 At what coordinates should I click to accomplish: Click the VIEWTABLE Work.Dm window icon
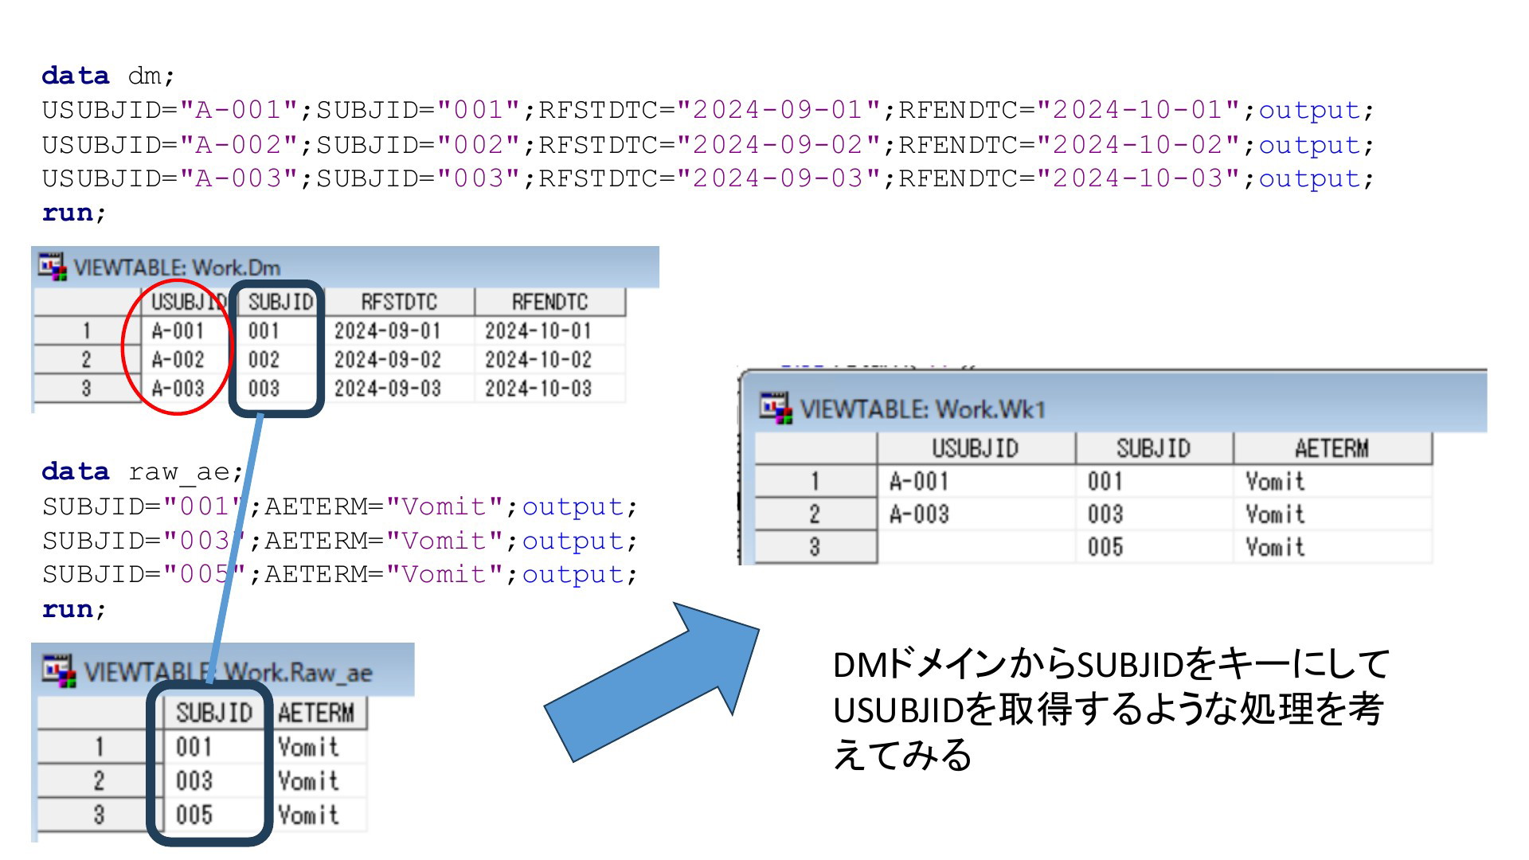pos(53,267)
